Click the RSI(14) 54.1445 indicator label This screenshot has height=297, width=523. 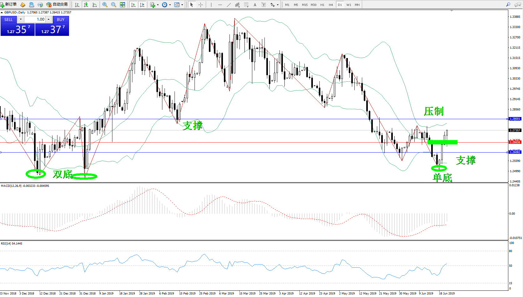(12, 244)
